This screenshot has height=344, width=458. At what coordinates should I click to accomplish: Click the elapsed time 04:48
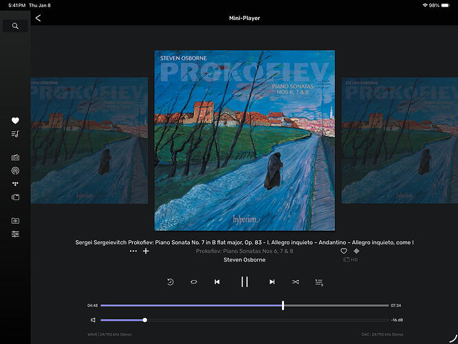[x=93, y=305]
